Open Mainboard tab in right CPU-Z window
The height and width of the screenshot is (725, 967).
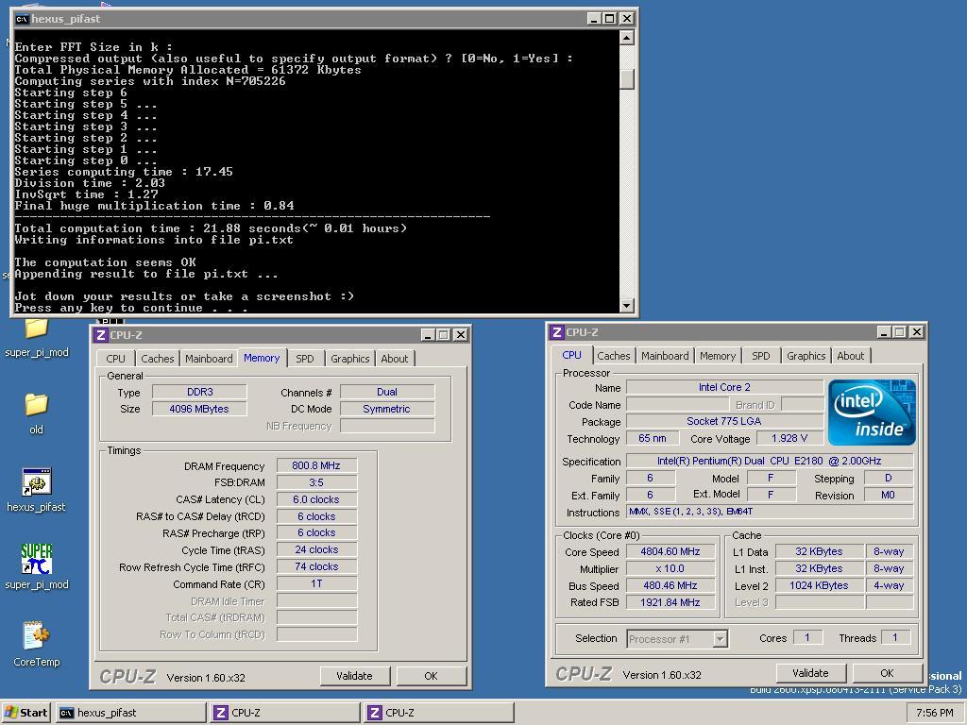(665, 356)
